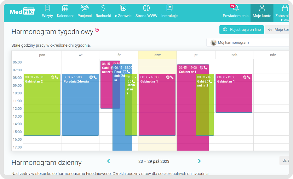The image size is (293, 179).
Task: Open the Wizyty section icon
Action: click(47, 9)
